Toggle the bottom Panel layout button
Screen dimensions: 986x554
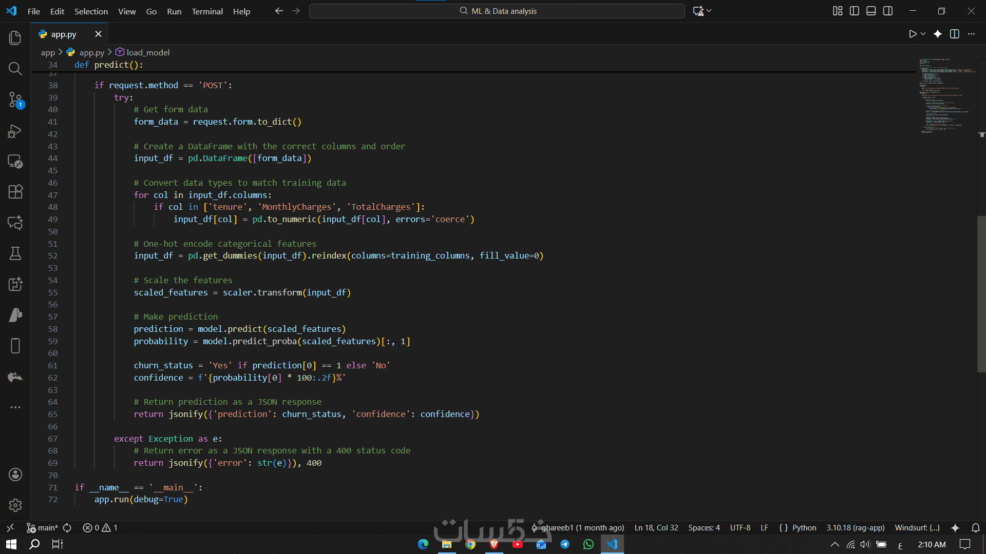click(871, 11)
